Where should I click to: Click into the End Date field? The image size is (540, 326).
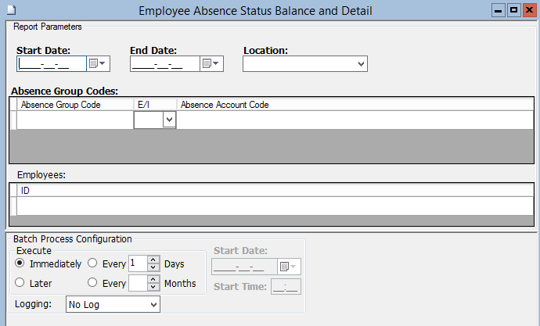(x=164, y=63)
